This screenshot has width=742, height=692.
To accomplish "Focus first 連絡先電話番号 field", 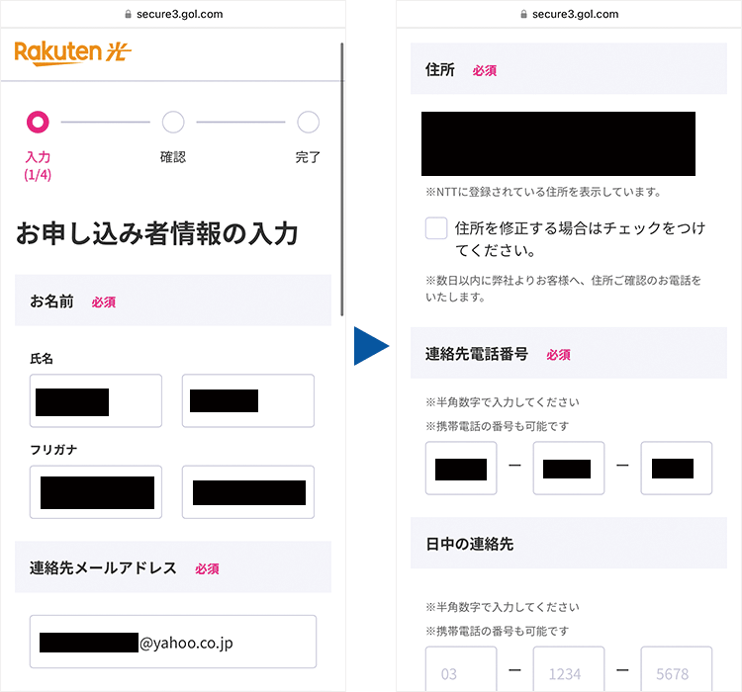I will tap(461, 469).
